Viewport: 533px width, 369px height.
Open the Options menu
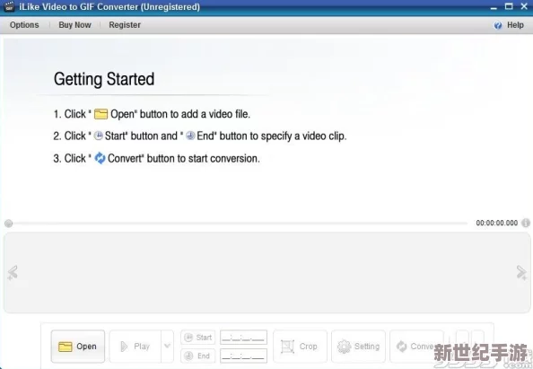click(24, 25)
